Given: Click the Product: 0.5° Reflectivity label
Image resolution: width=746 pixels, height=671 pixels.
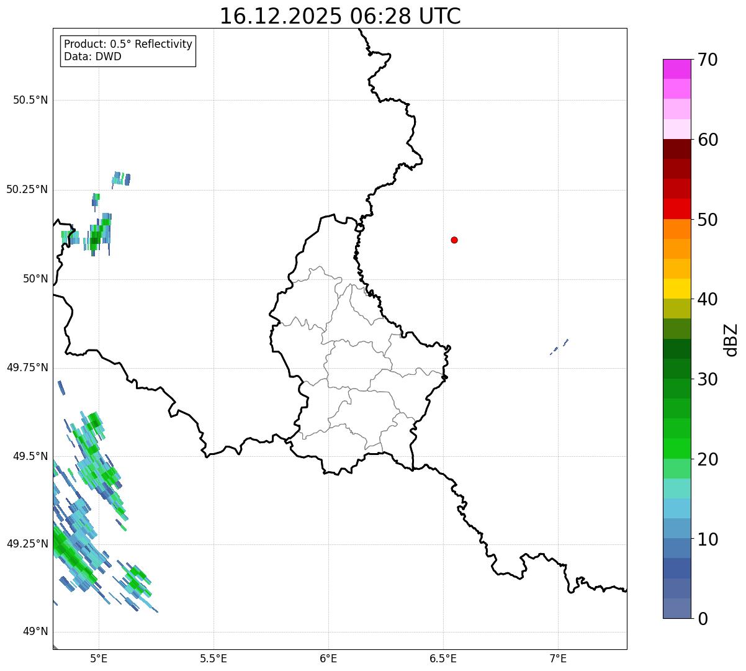Looking at the screenshot, I should pyautogui.click(x=128, y=45).
